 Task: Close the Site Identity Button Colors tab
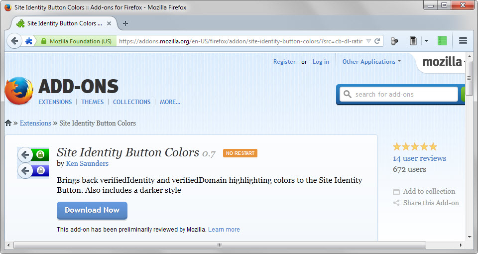click(x=109, y=23)
